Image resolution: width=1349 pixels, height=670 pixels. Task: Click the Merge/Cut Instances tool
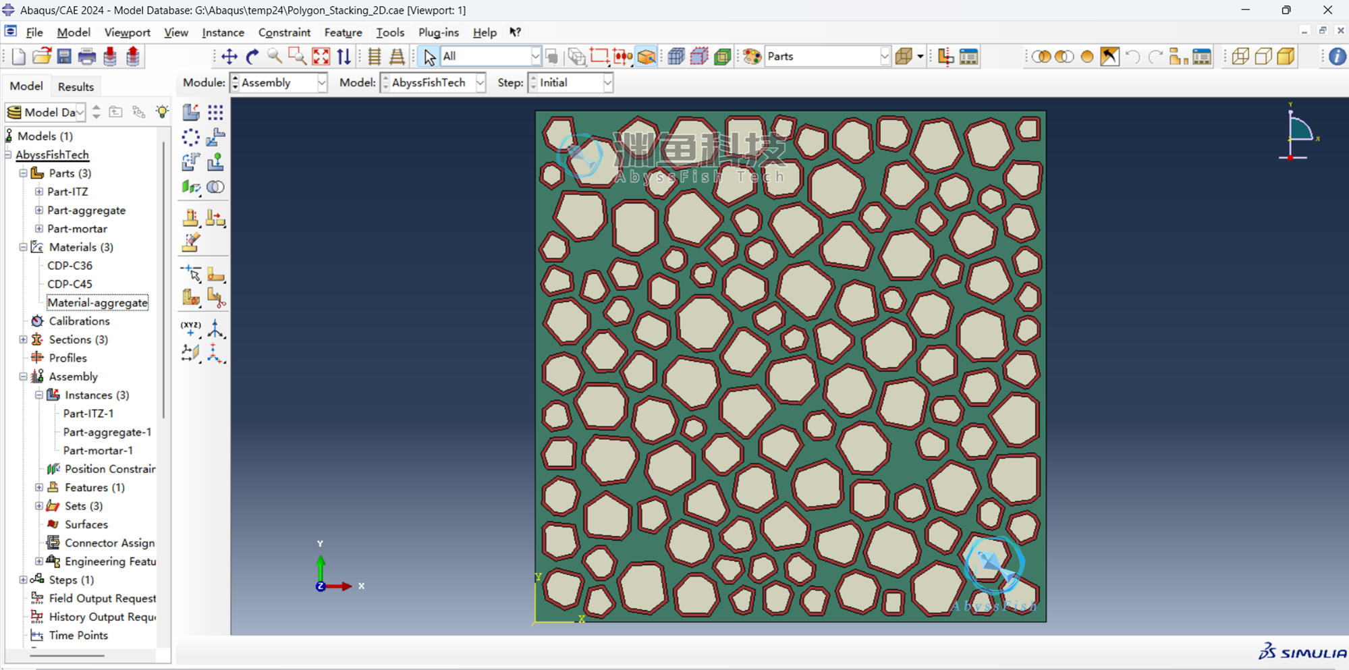tap(215, 187)
